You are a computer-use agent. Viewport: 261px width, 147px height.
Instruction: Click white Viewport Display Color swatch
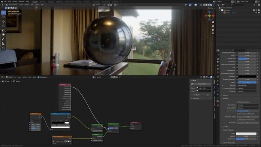pos(246,134)
